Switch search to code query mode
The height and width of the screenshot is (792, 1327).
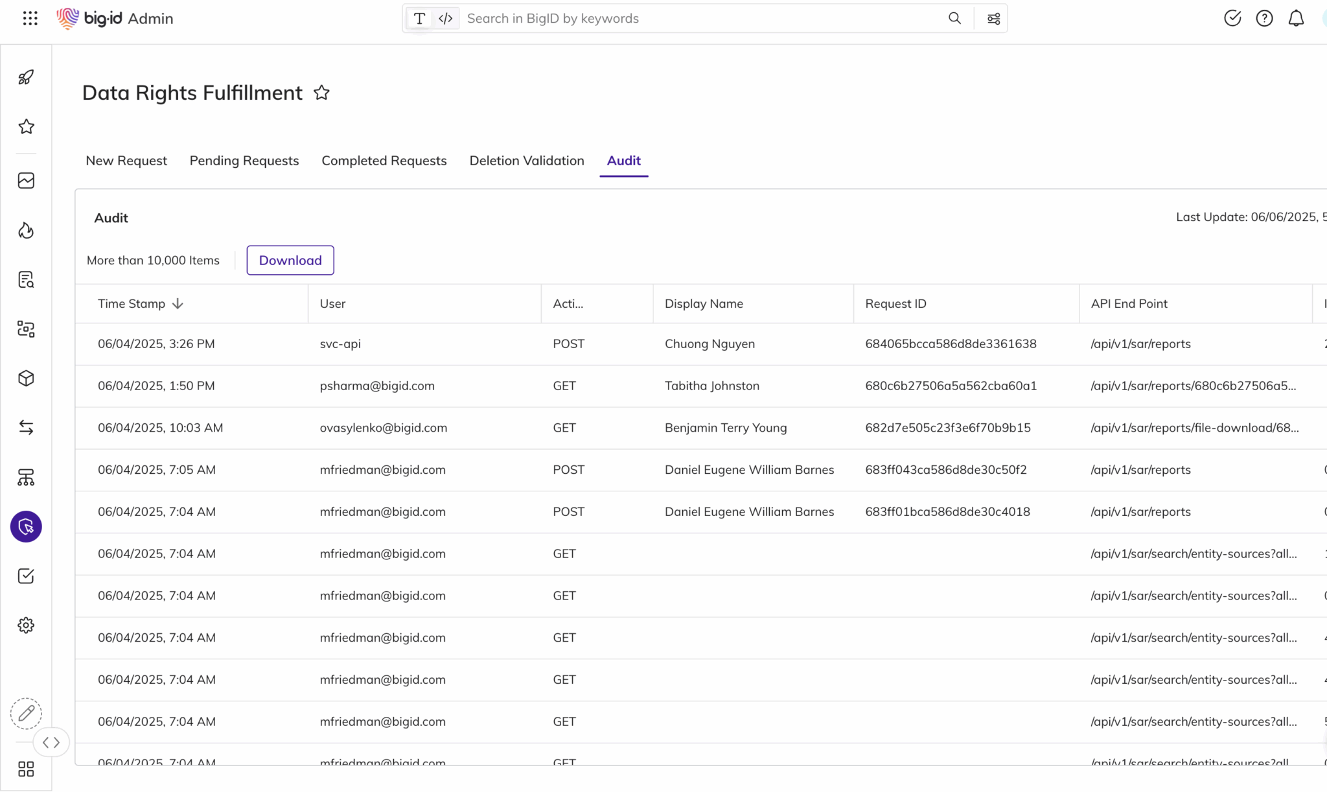445,18
